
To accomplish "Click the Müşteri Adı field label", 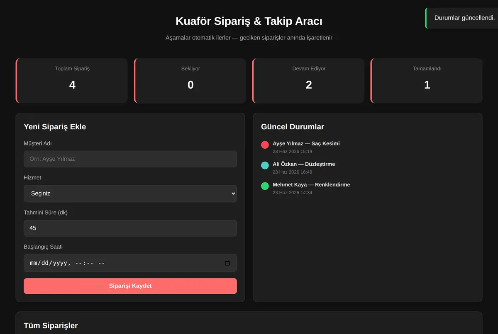I will pos(38,143).
